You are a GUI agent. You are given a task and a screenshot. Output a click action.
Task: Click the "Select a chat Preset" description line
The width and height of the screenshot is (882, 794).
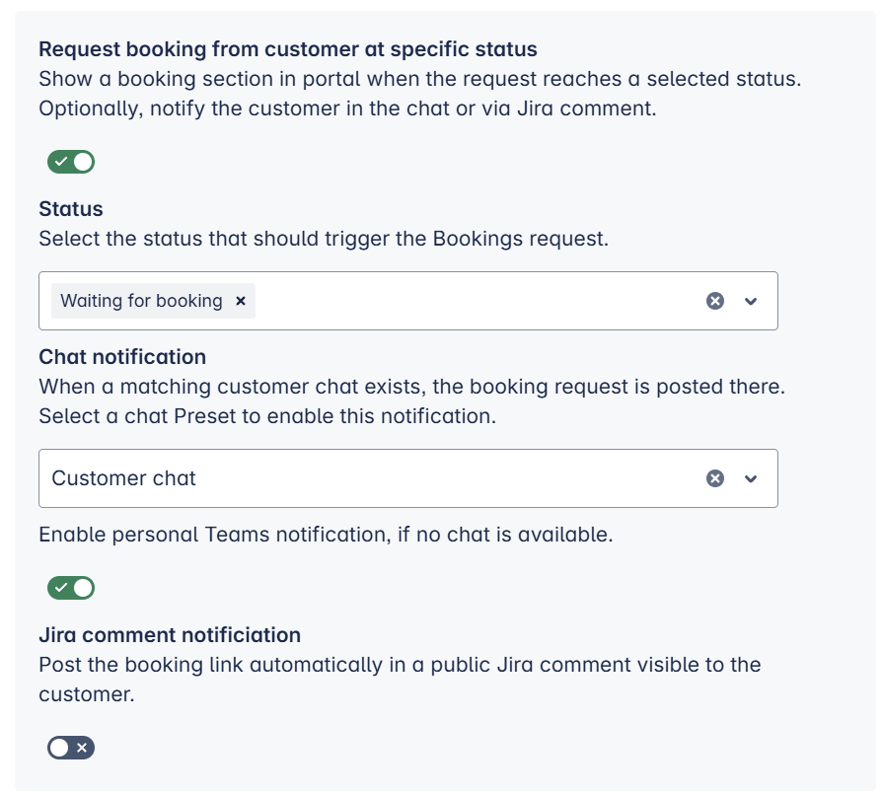point(266,416)
